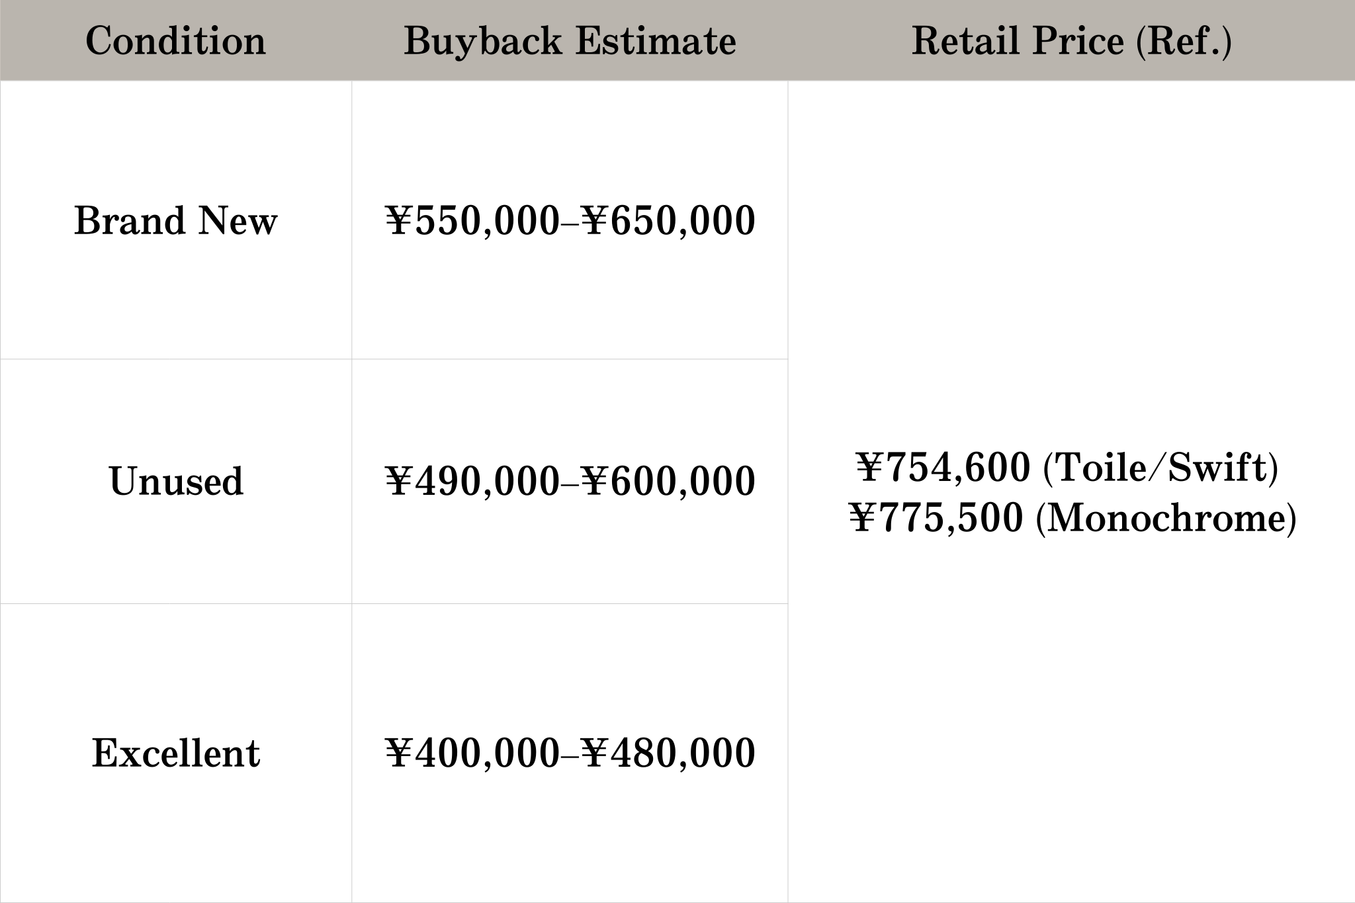Click the word Price in the header
This screenshot has width=1355, height=903.
(1067, 41)
